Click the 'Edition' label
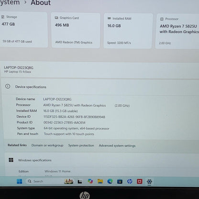 [23, 171]
